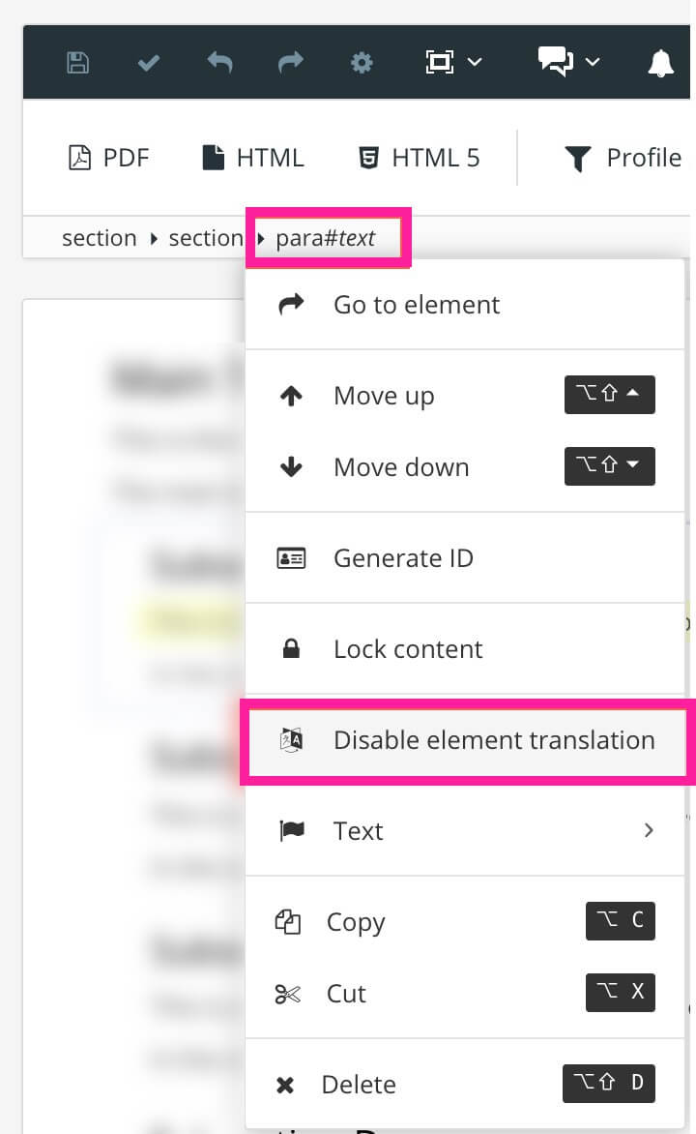Expand the comments dropdown arrow
This screenshot has height=1134, width=696.
593,64
